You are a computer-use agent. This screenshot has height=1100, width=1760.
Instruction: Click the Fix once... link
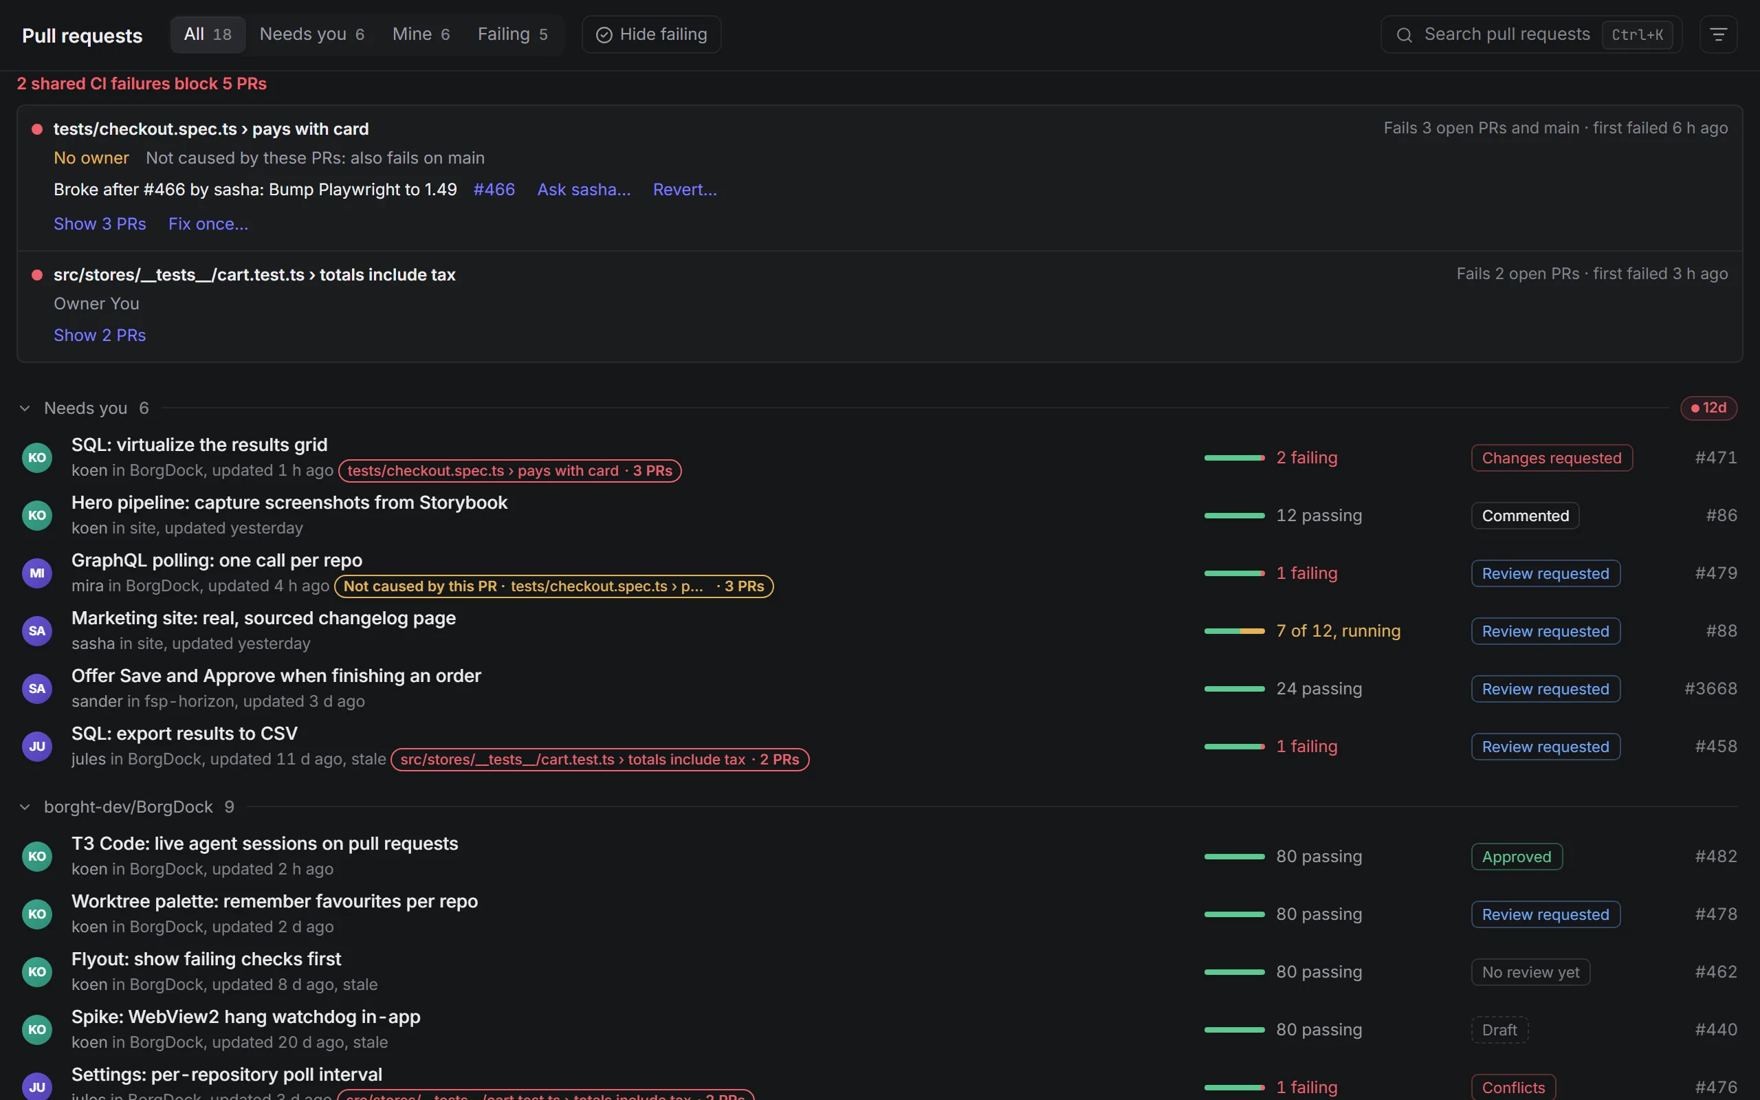coord(208,224)
